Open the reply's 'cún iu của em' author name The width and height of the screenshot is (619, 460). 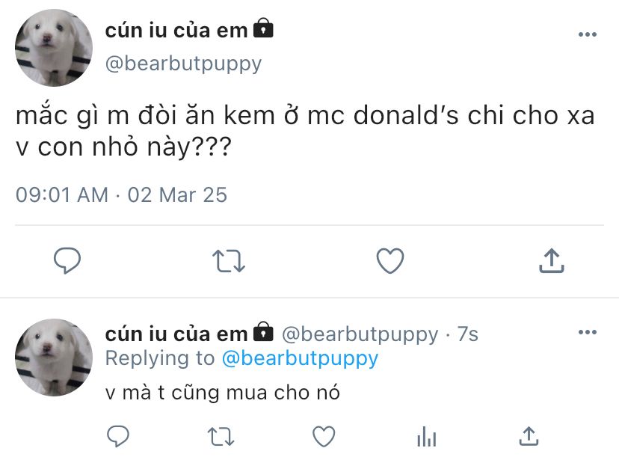(x=176, y=334)
